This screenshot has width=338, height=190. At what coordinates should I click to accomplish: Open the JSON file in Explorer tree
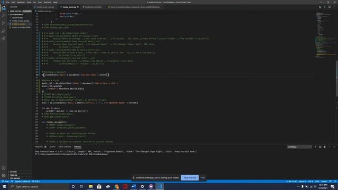pos(20,27)
